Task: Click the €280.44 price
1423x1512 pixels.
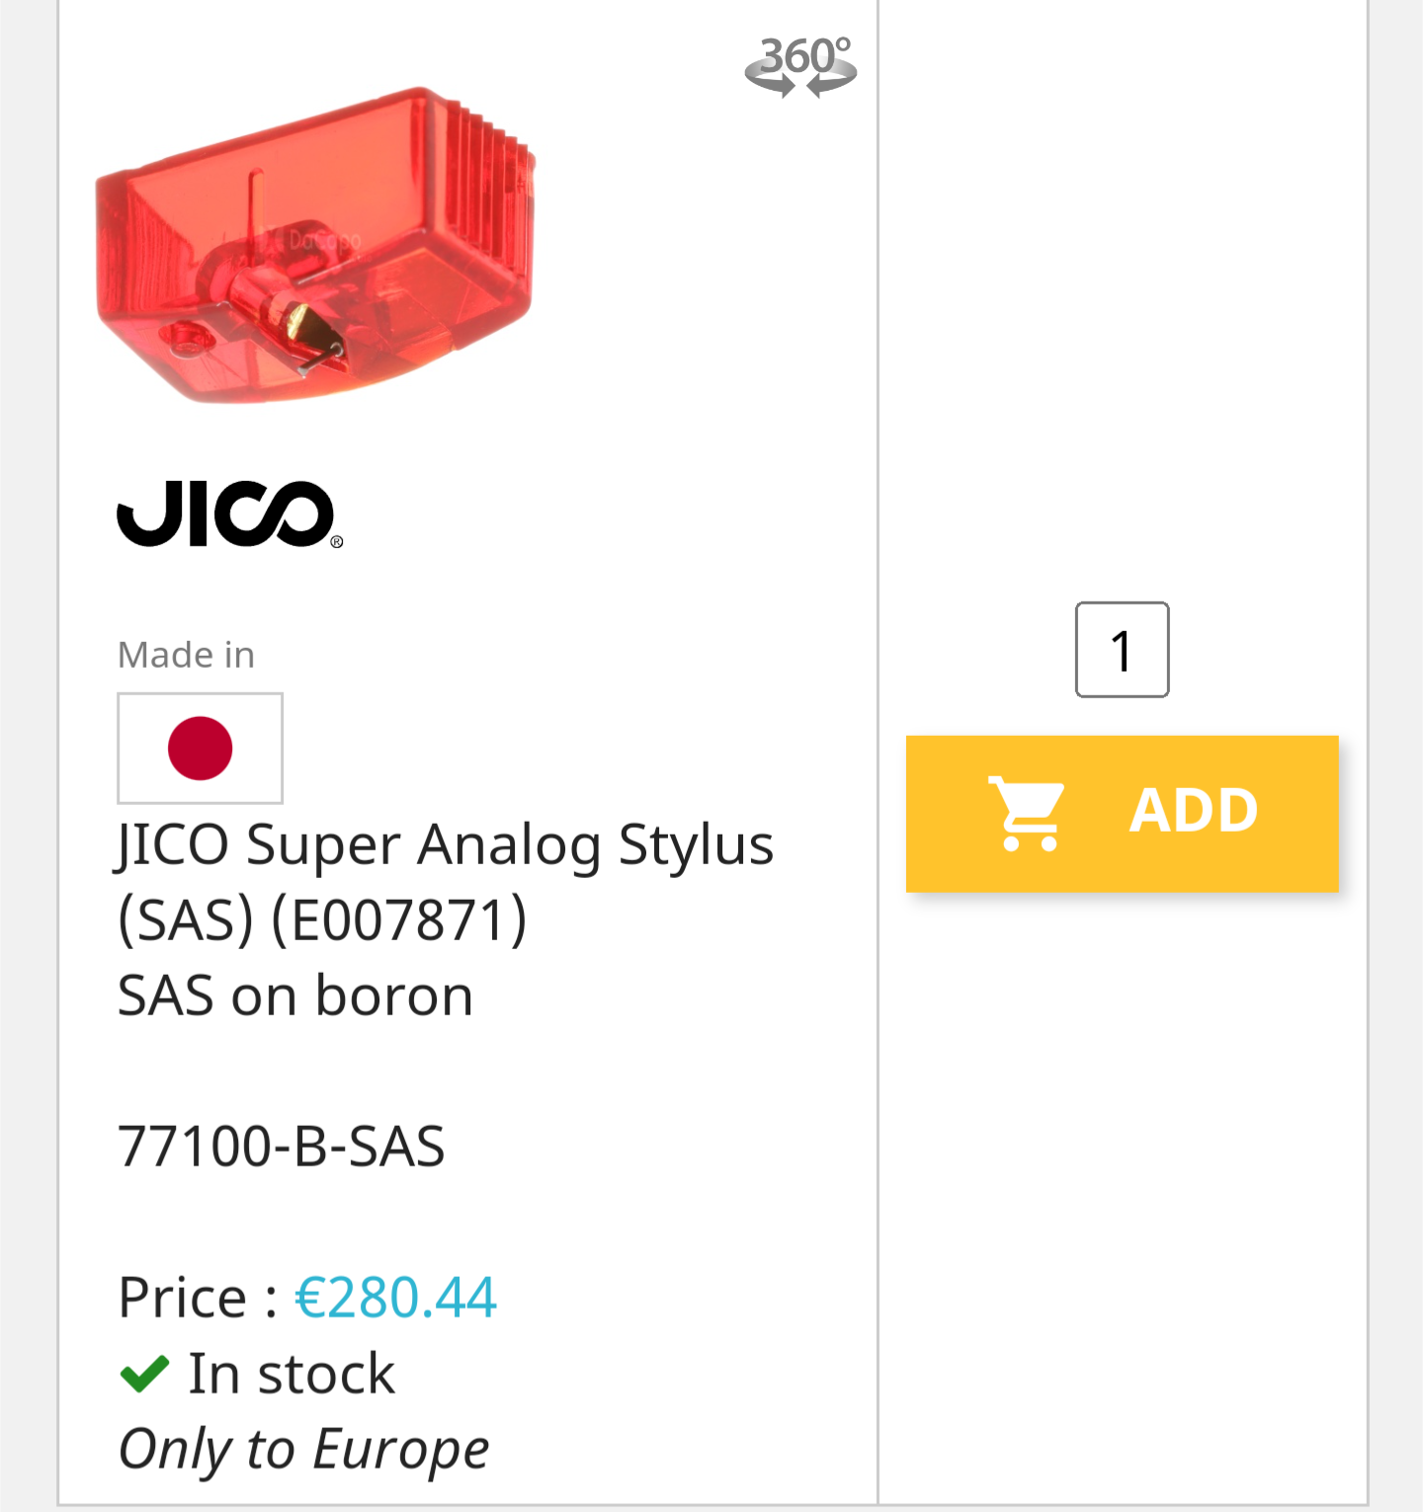Action: (395, 1297)
